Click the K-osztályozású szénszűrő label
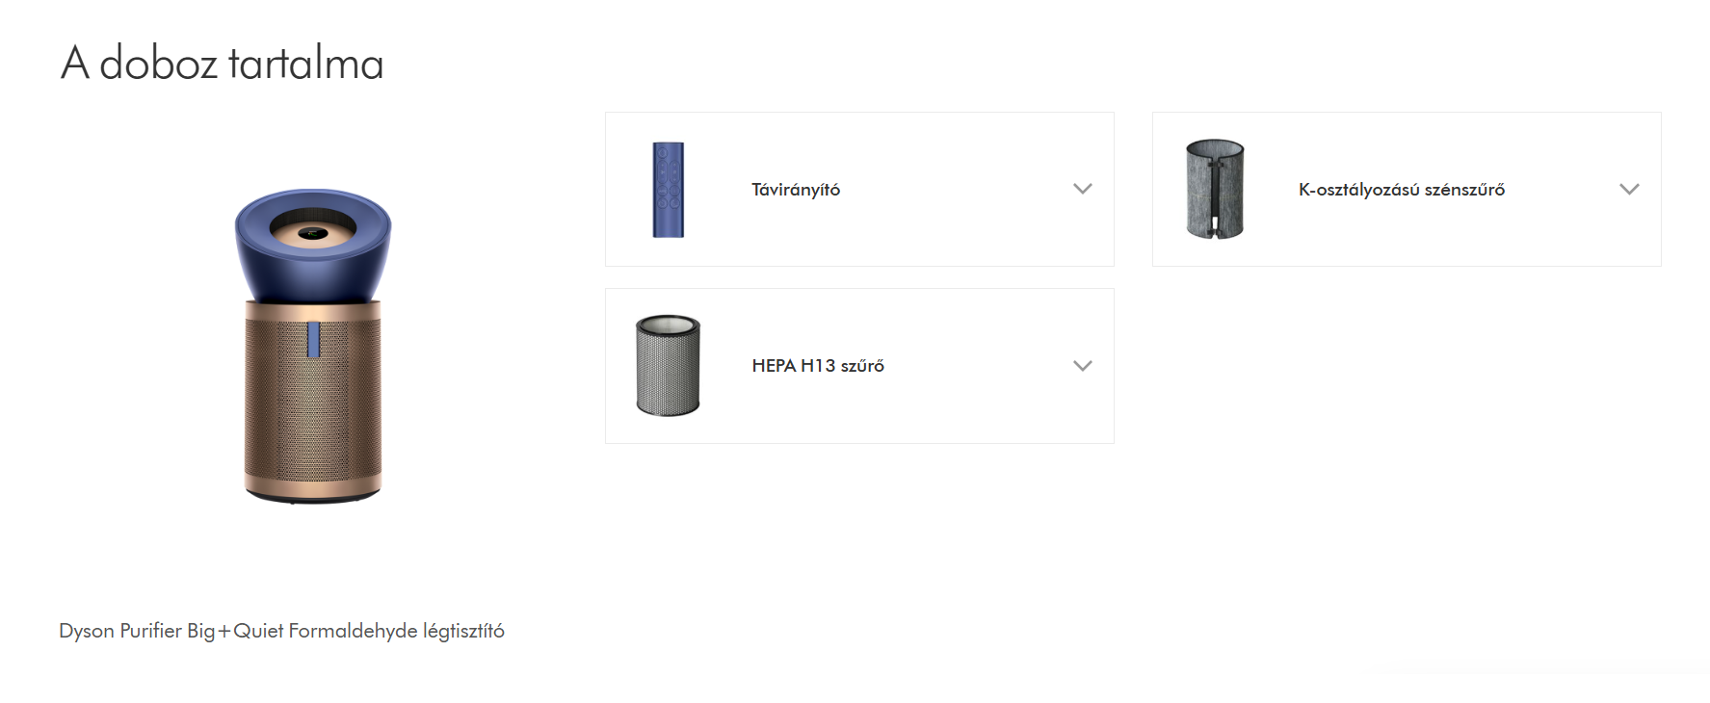 click(x=1401, y=190)
